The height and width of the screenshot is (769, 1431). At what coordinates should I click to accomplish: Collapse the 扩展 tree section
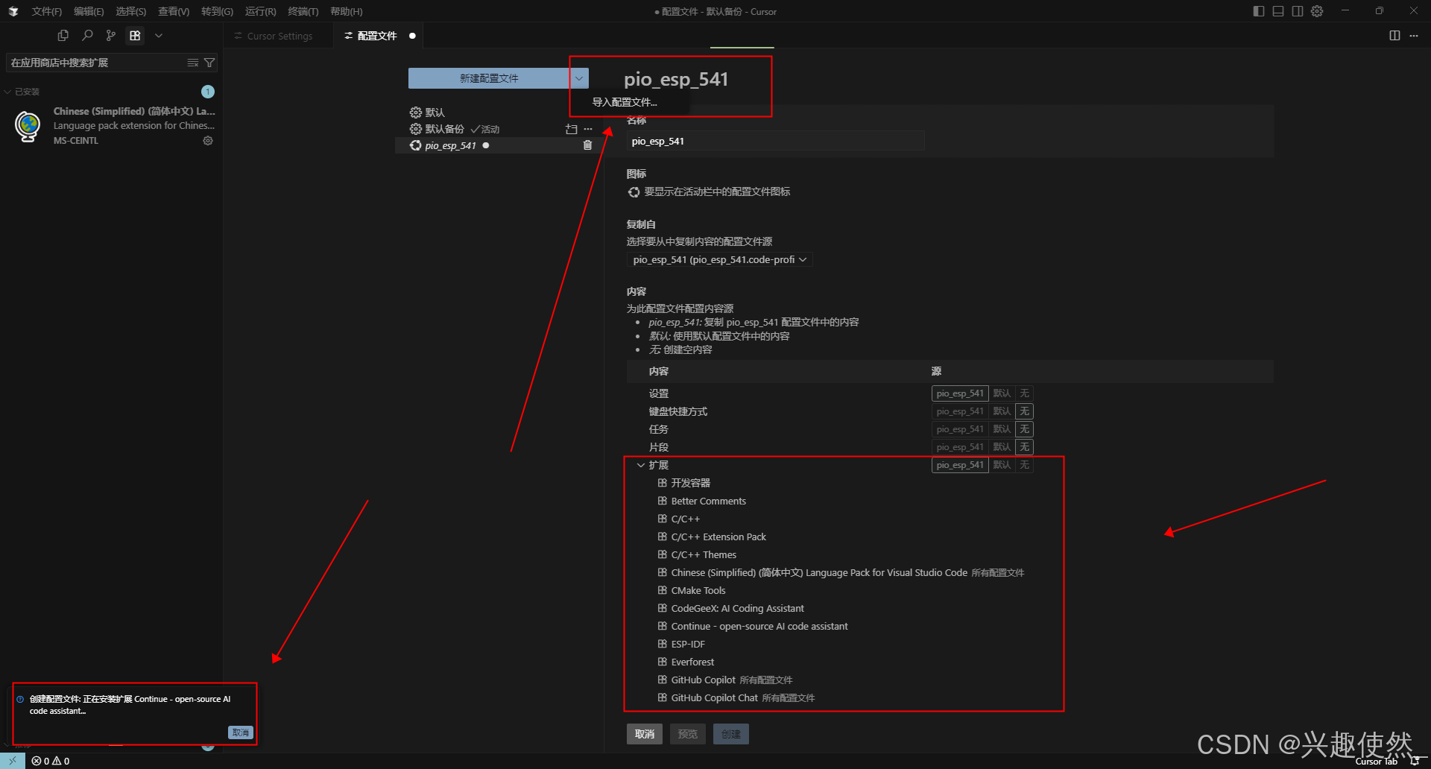641,465
